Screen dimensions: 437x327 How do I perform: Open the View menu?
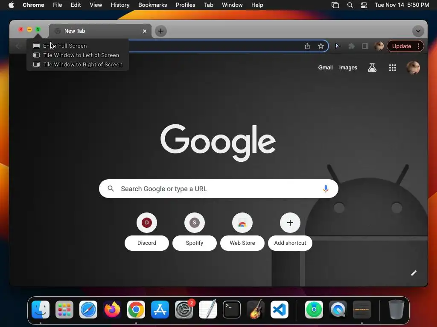tap(96, 5)
